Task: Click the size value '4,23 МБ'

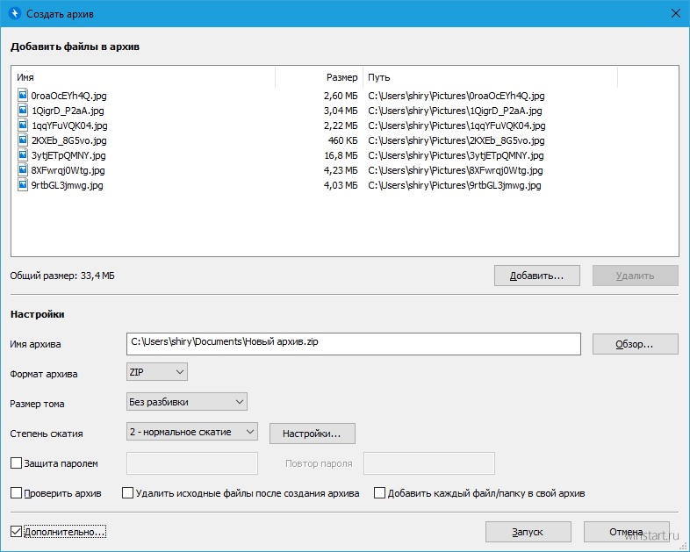Action: (x=341, y=170)
